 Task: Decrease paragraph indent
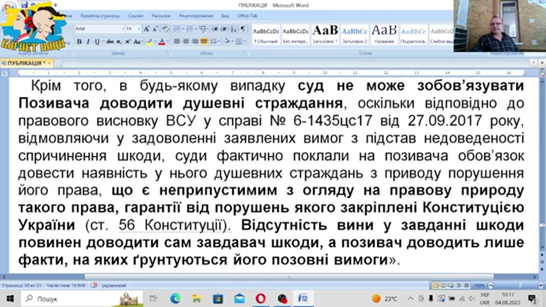215,29
